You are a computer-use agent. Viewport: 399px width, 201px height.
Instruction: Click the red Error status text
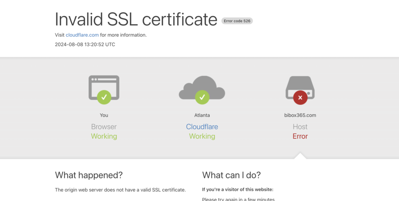click(300, 136)
